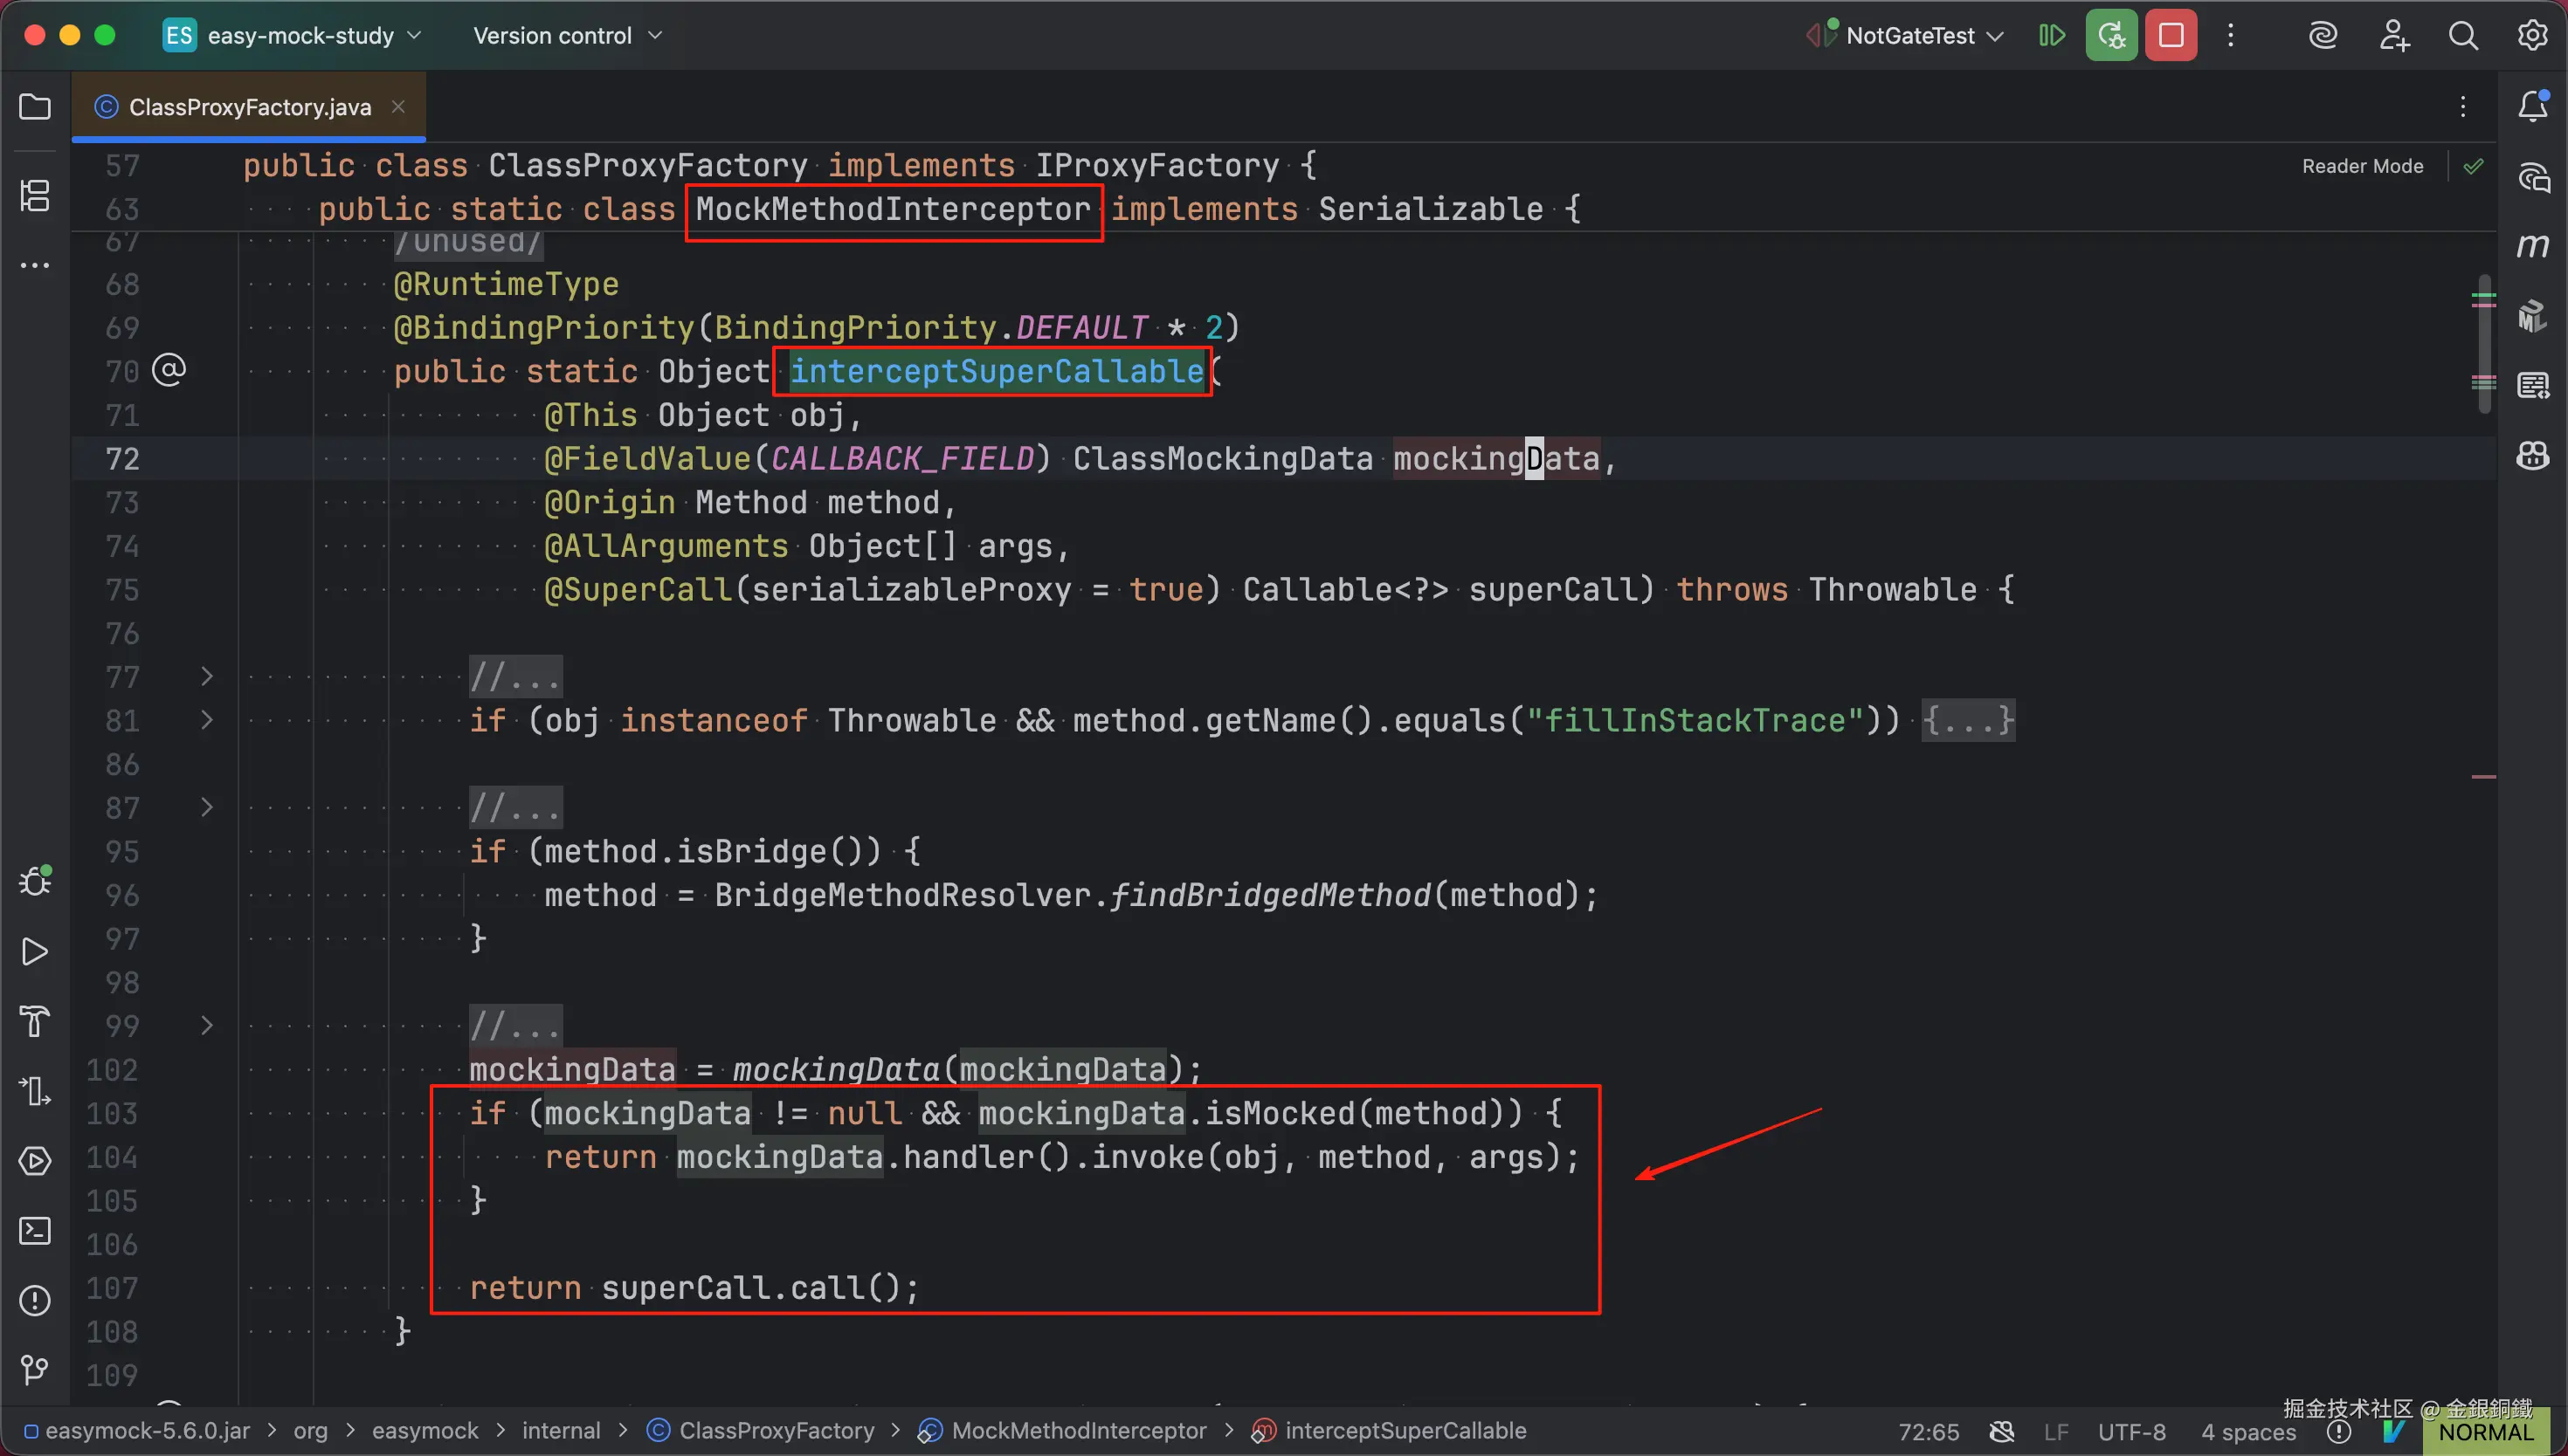This screenshot has width=2568, height=1456.
Task: Open the Maven tool window
Action: 2533,246
